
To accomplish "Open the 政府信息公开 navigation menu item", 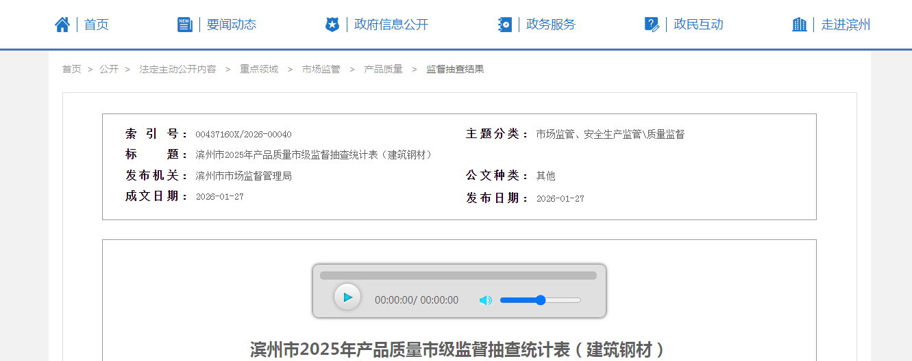I will point(391,25).
